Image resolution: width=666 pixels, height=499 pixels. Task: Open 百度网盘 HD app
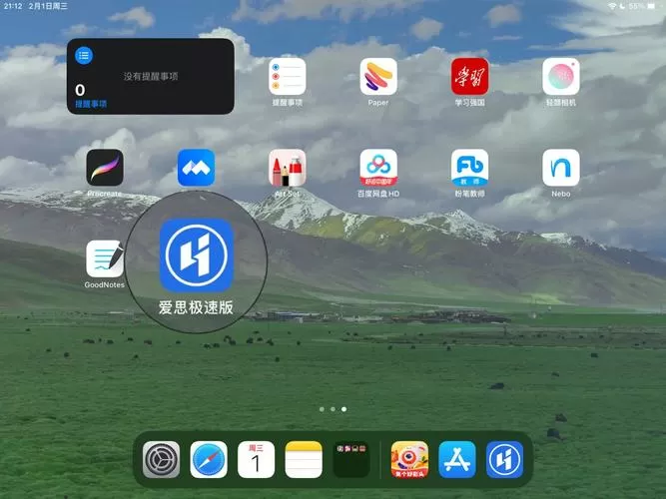point(378,168)
